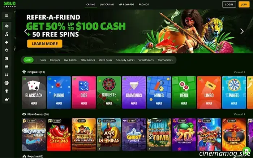
Task: Advance the banner with the right arrow
Action: pos(242,31)
